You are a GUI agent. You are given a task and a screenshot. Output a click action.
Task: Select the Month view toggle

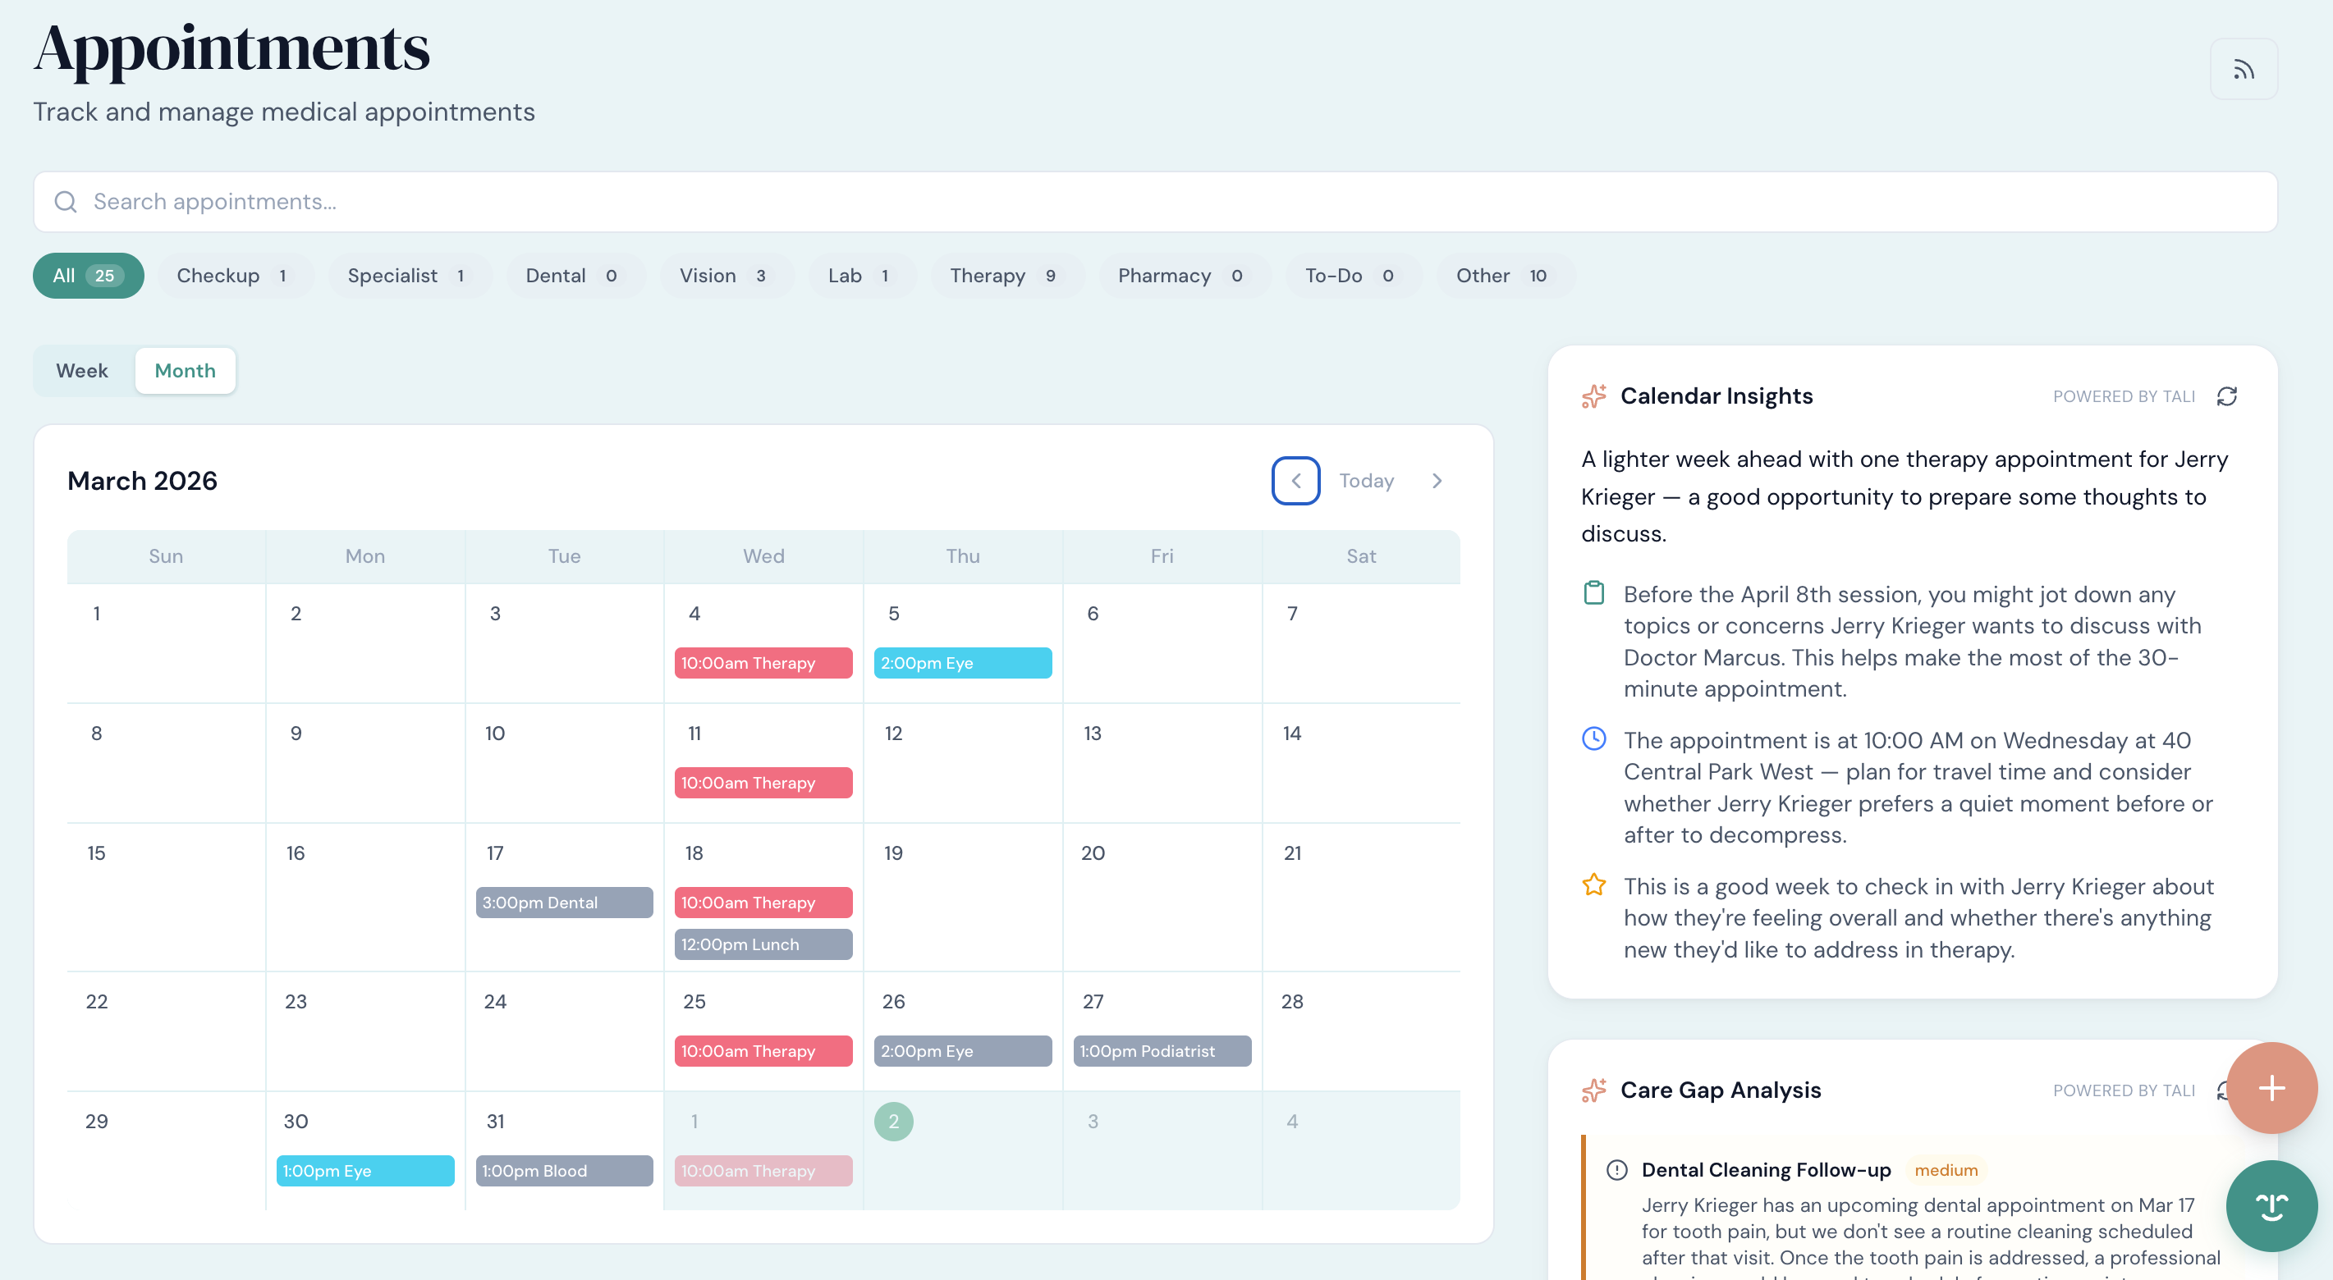click(185, 370)
